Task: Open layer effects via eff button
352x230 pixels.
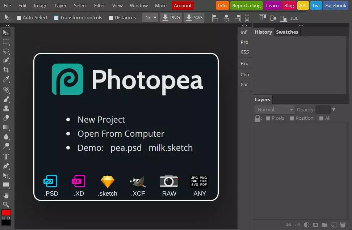Action: pos(298,225)
